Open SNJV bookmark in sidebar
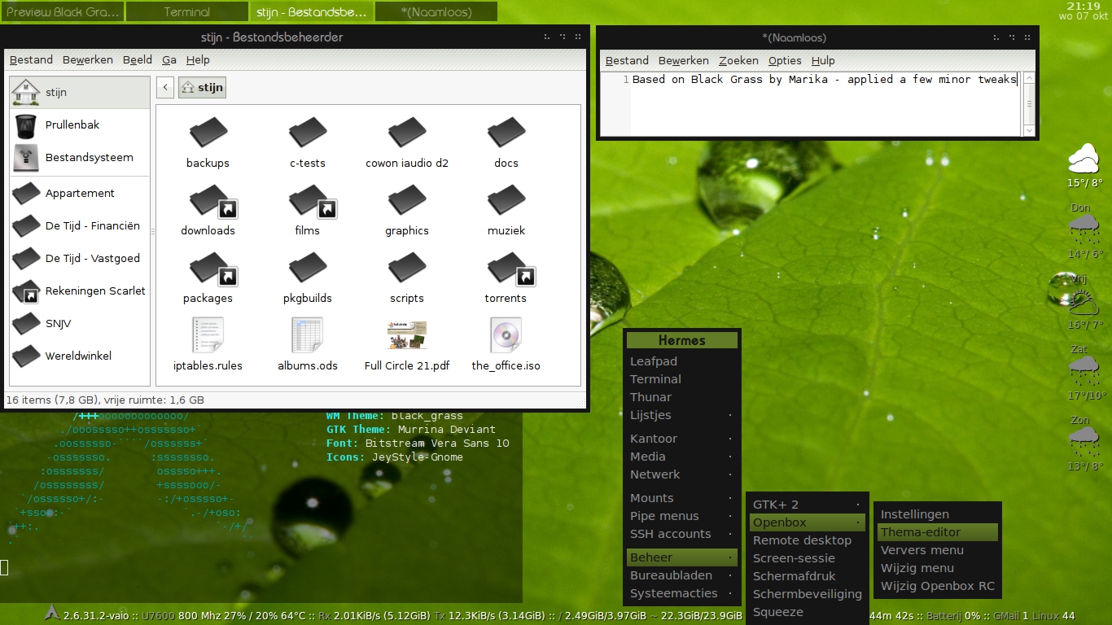1112x625 pixels. click(x=80, y=324)
